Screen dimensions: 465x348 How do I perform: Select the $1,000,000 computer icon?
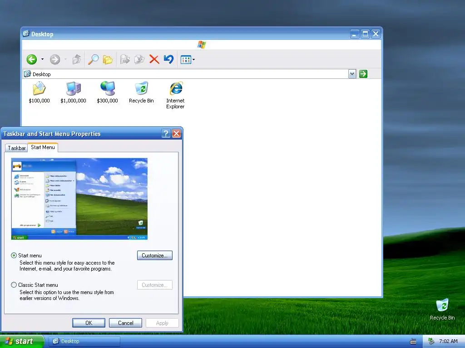[73, 92]
